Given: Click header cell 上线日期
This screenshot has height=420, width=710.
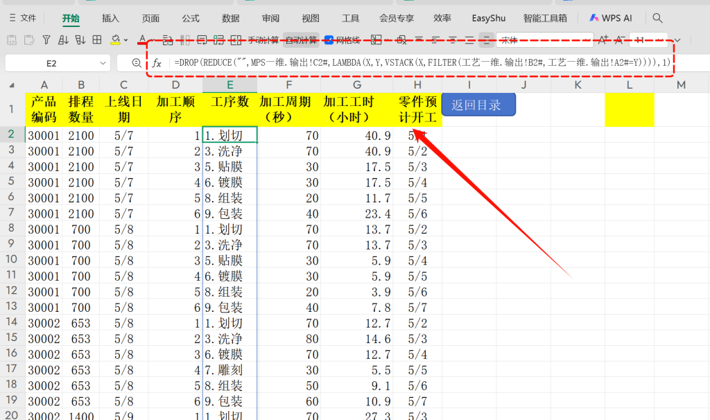Looking at the screenshot, I should click(x=123, y=110).
